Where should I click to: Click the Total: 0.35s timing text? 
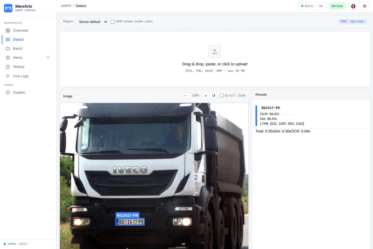(x=265, y=131)
